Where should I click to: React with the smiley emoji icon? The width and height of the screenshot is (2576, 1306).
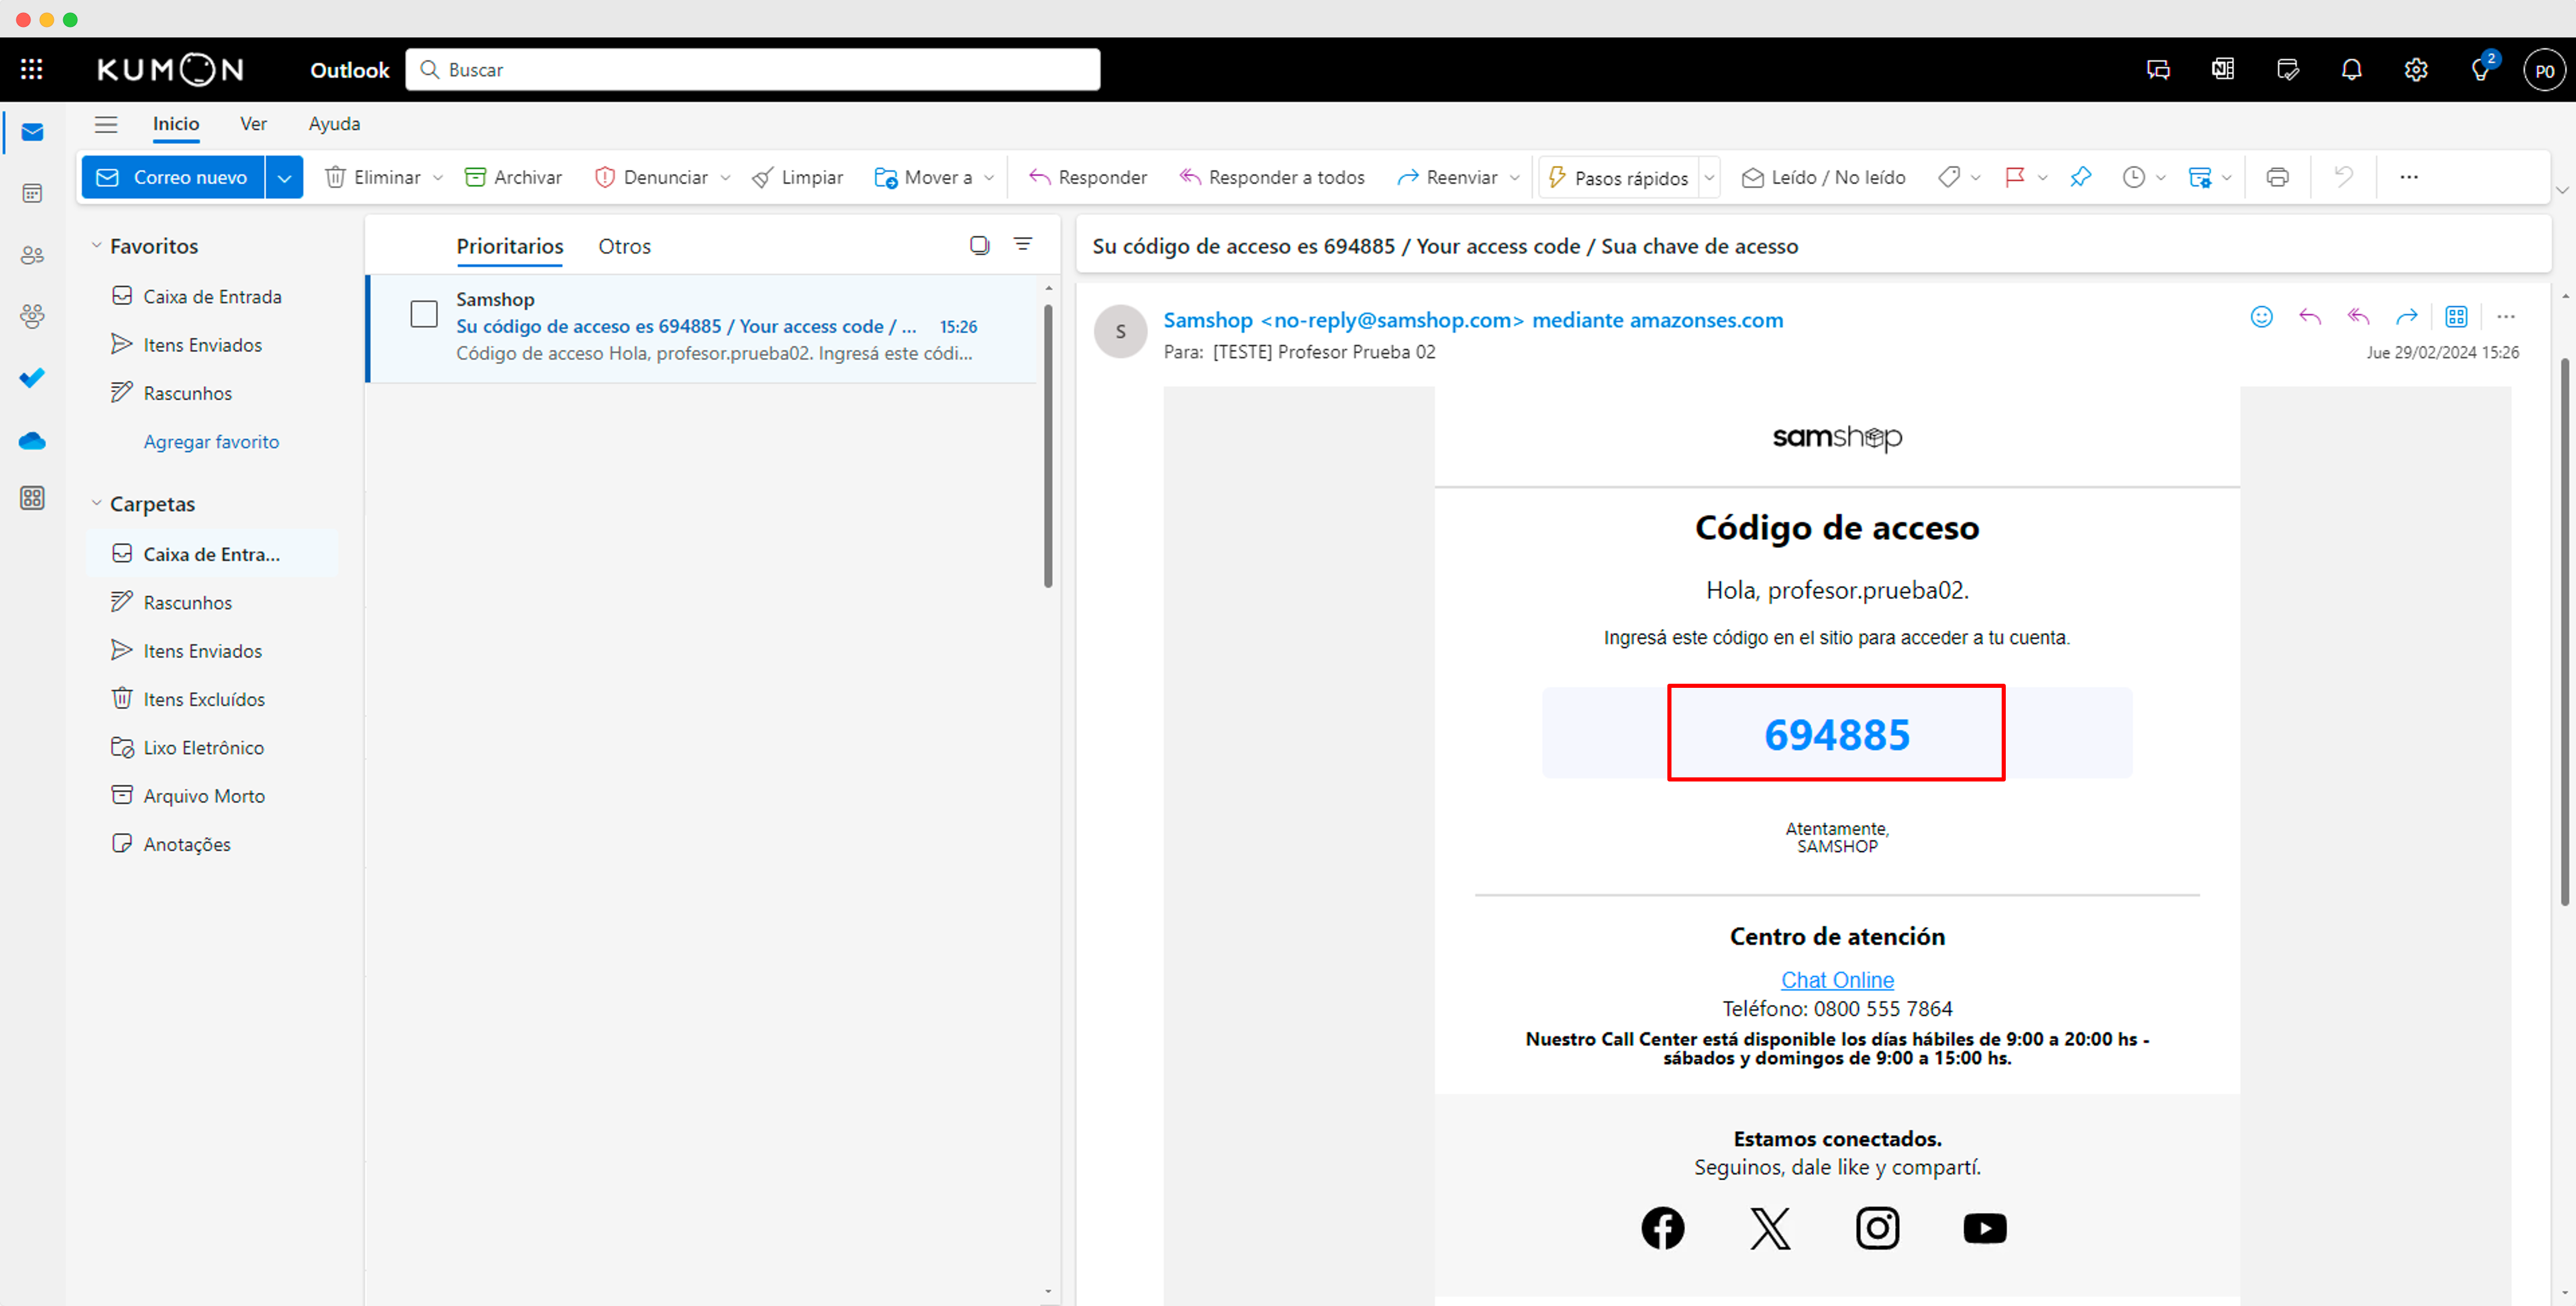pos(2261,317)
